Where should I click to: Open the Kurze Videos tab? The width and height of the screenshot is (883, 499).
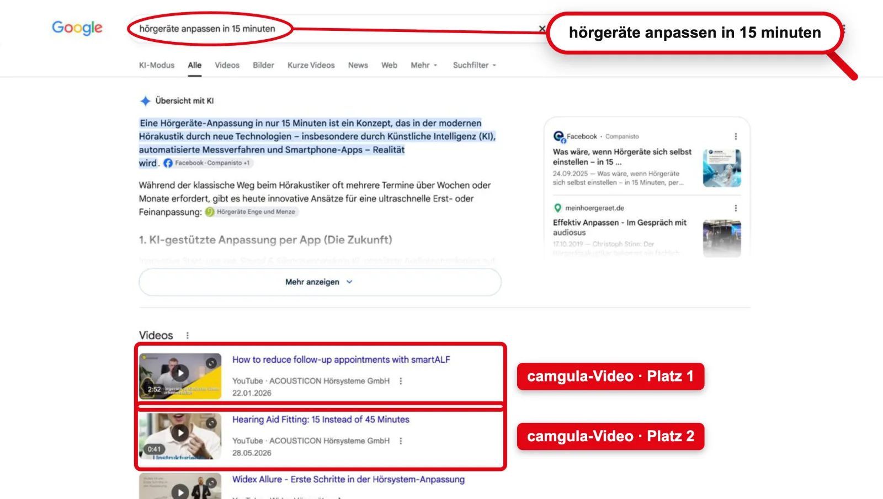click(311, 65)
